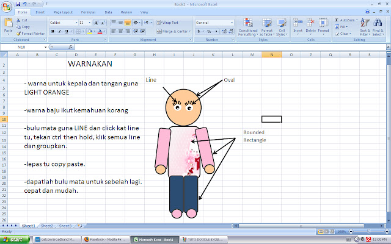Increase Decimal places
The height and width of the screenshot is (244, 391).
[x=224, y=31]
